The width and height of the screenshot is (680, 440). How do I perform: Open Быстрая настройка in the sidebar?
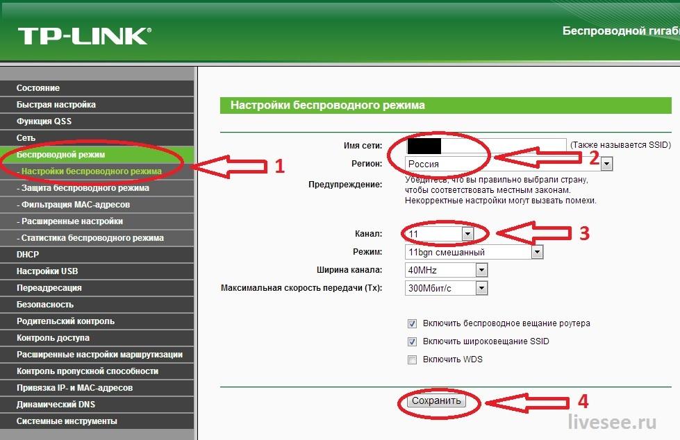pyautogui.click(x=97, y=105)
